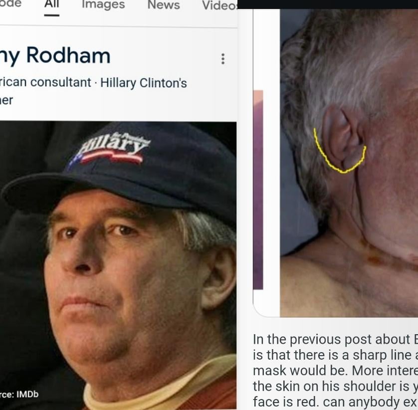The height and width of the screenshot is (410, 418).
Task: Click the IMDb source label
Action: 19,394
